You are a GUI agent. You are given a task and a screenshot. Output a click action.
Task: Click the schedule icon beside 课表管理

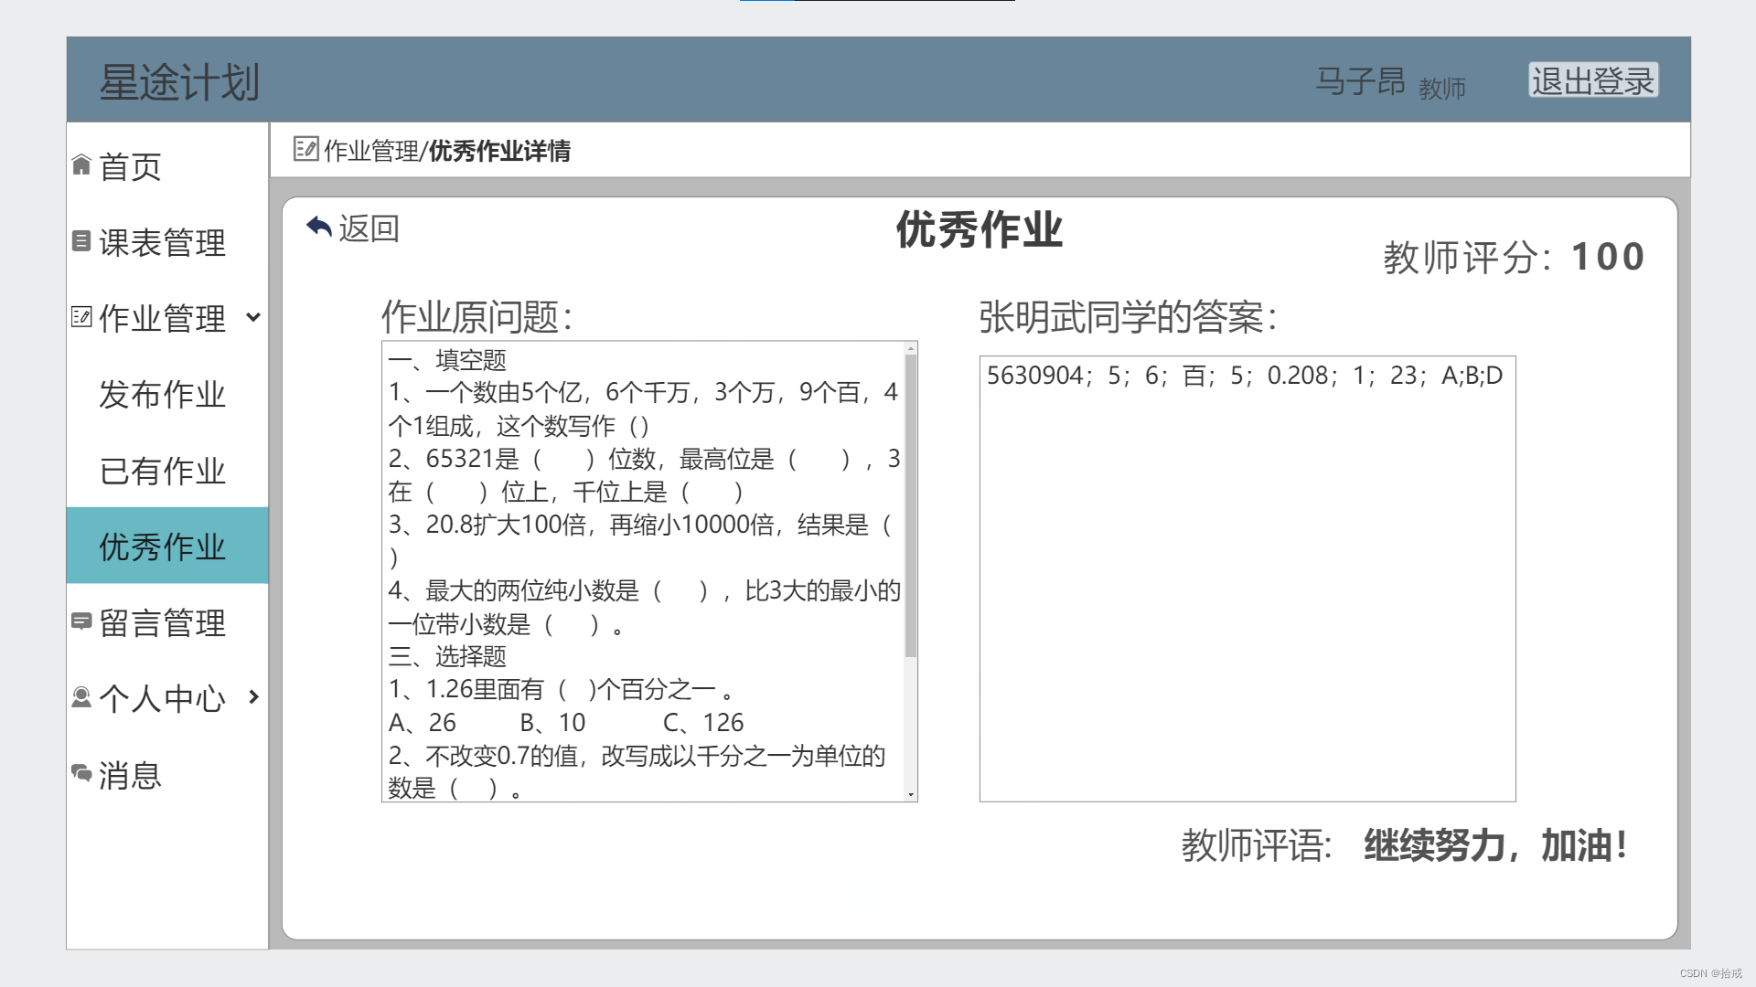(x=81, y=241)
